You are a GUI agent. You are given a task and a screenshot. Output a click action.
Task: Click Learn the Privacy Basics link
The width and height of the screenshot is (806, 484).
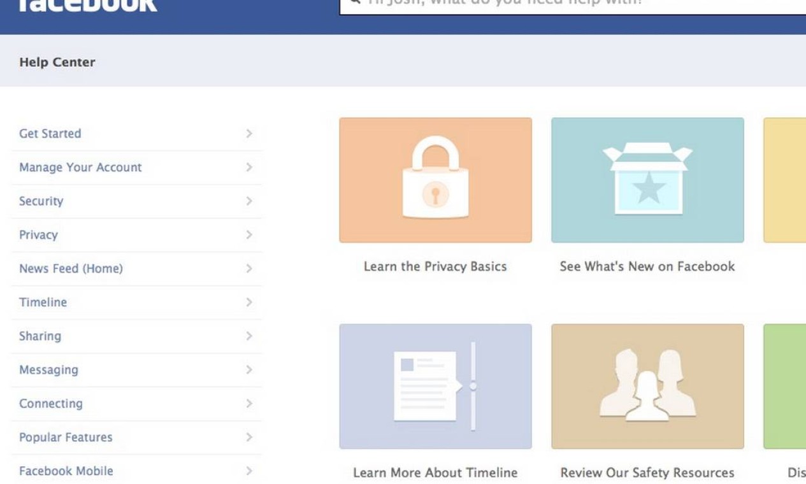coord(435,267)
